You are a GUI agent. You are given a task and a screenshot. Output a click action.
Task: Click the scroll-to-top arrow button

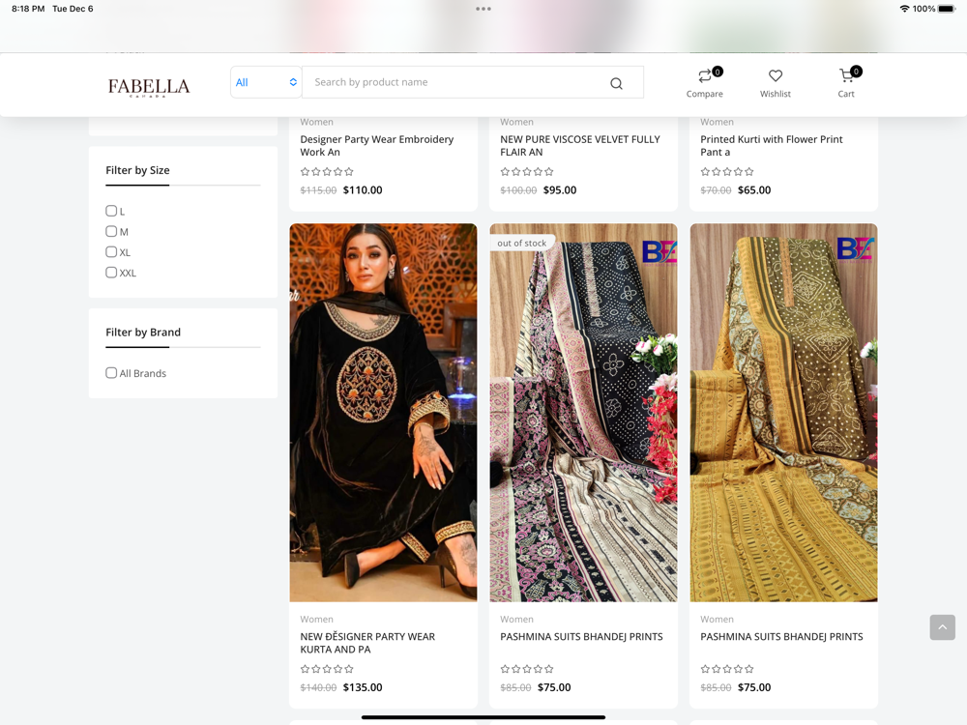tap(942, 627)
